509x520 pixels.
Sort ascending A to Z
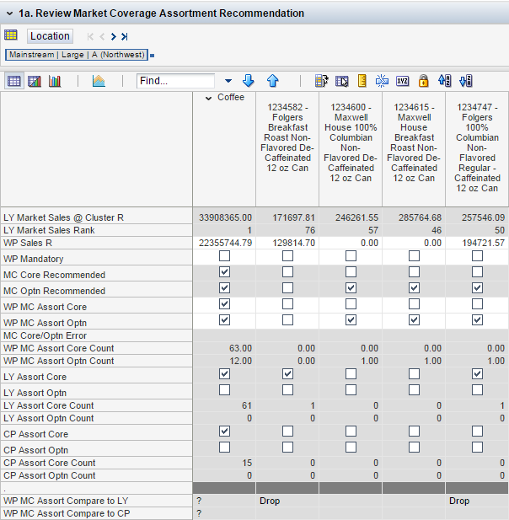(x=444, y=81)
